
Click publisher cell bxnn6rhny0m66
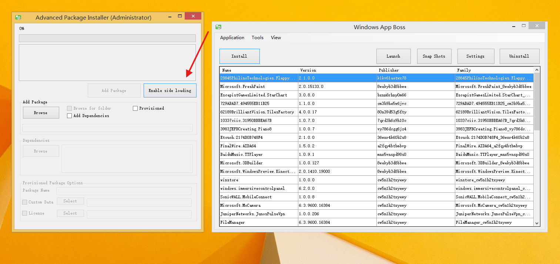pos(416,95)
